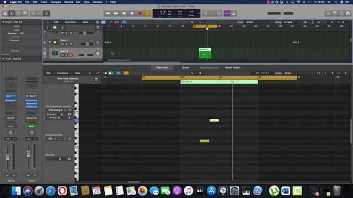Screen dimensions: 353x198
Task: Open Quick Help in the control bar
Action: tap(18, 13)
